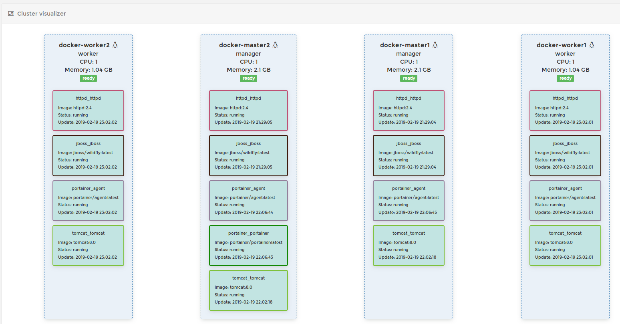Click the docker-worker1 node title
Viewport: 620px width, 324px height.
pos(561,45)
